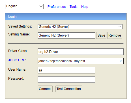Click the Setting Name input field
This screenshot has height=103, width=131.
66,35
